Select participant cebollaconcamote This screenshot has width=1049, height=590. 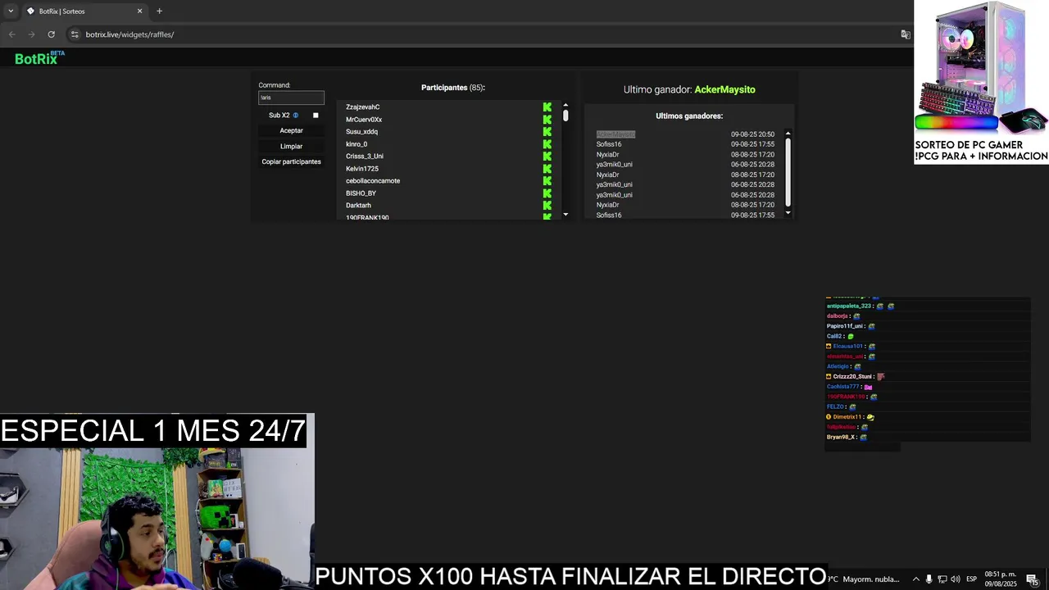coord(373,181)
